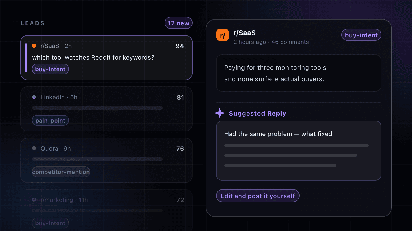Click the quoted post about monitoring tools
The image size is (412, 231).
[x=299, y=73]
